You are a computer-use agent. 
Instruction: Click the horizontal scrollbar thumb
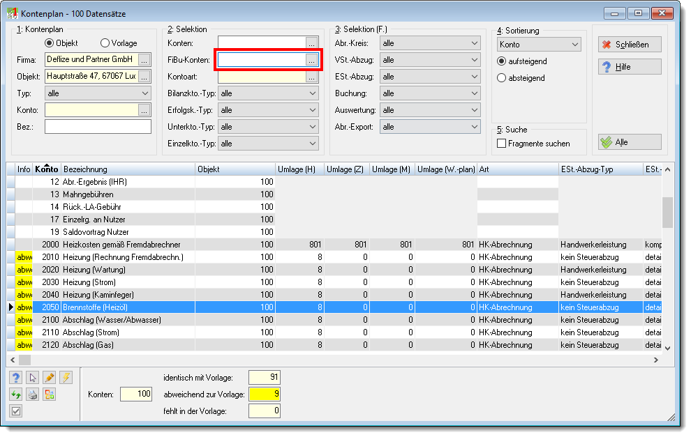click(x=24, y=360)
